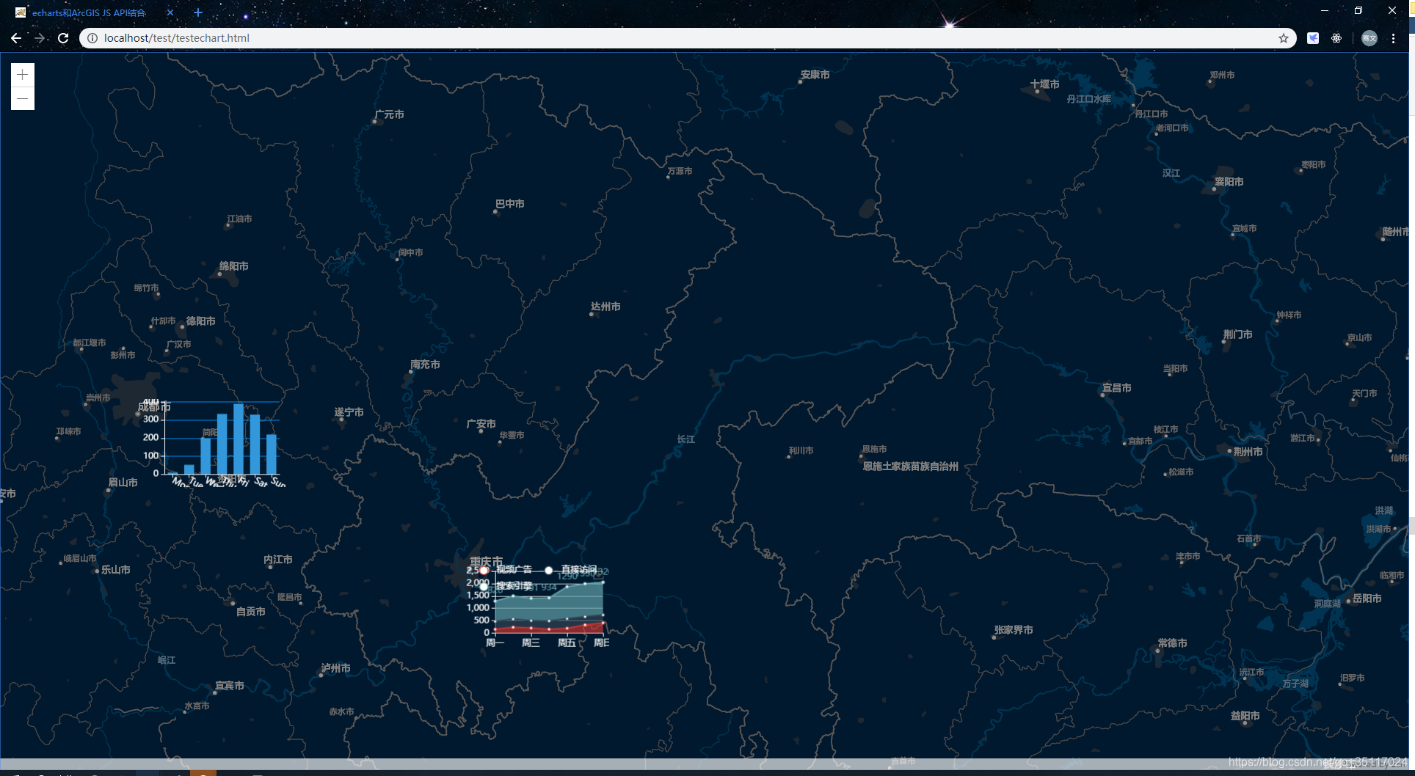Toggle the 视频广告 legend series

[514, 570]
